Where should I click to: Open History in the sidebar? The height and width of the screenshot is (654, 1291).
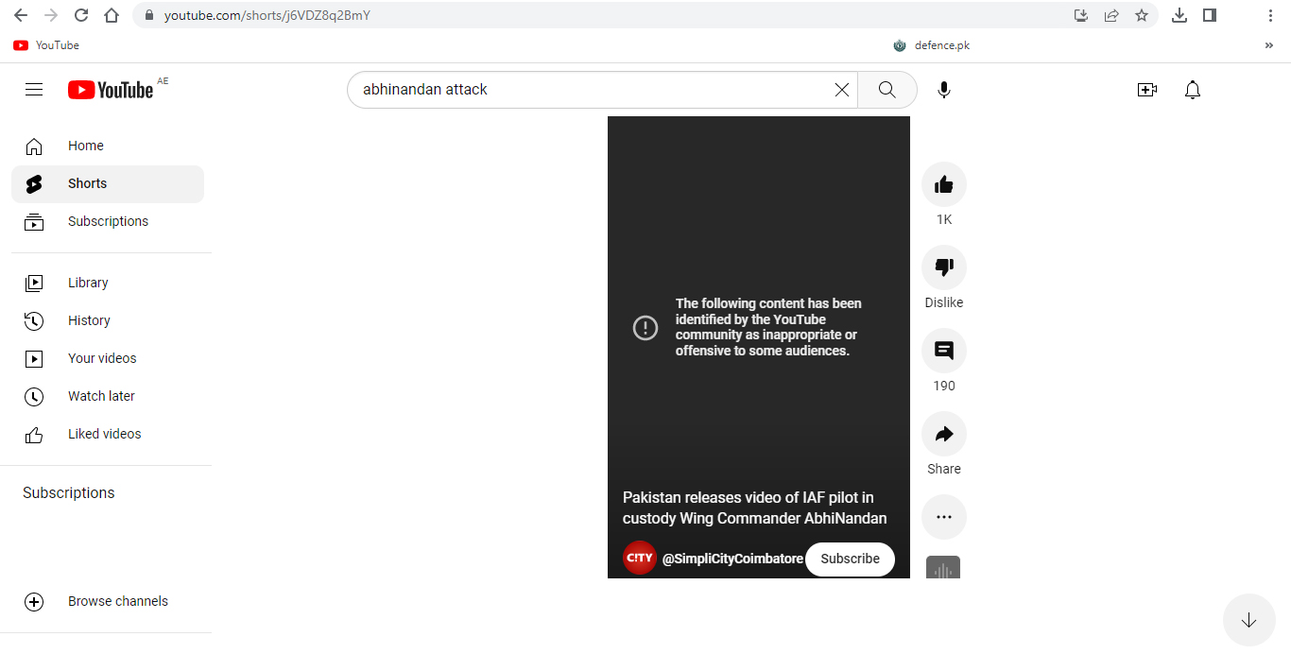[x=108, y=320]
